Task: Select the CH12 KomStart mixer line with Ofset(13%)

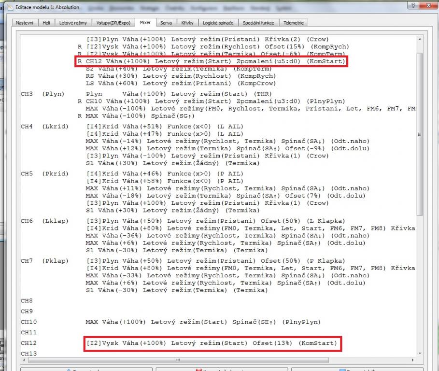Action: tap(212, 343)
